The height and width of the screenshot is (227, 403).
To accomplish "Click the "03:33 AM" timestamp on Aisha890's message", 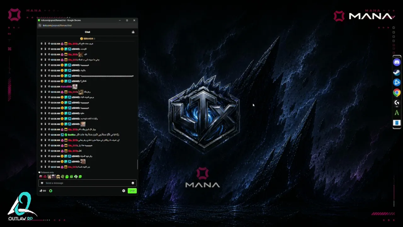I will 55,86.
